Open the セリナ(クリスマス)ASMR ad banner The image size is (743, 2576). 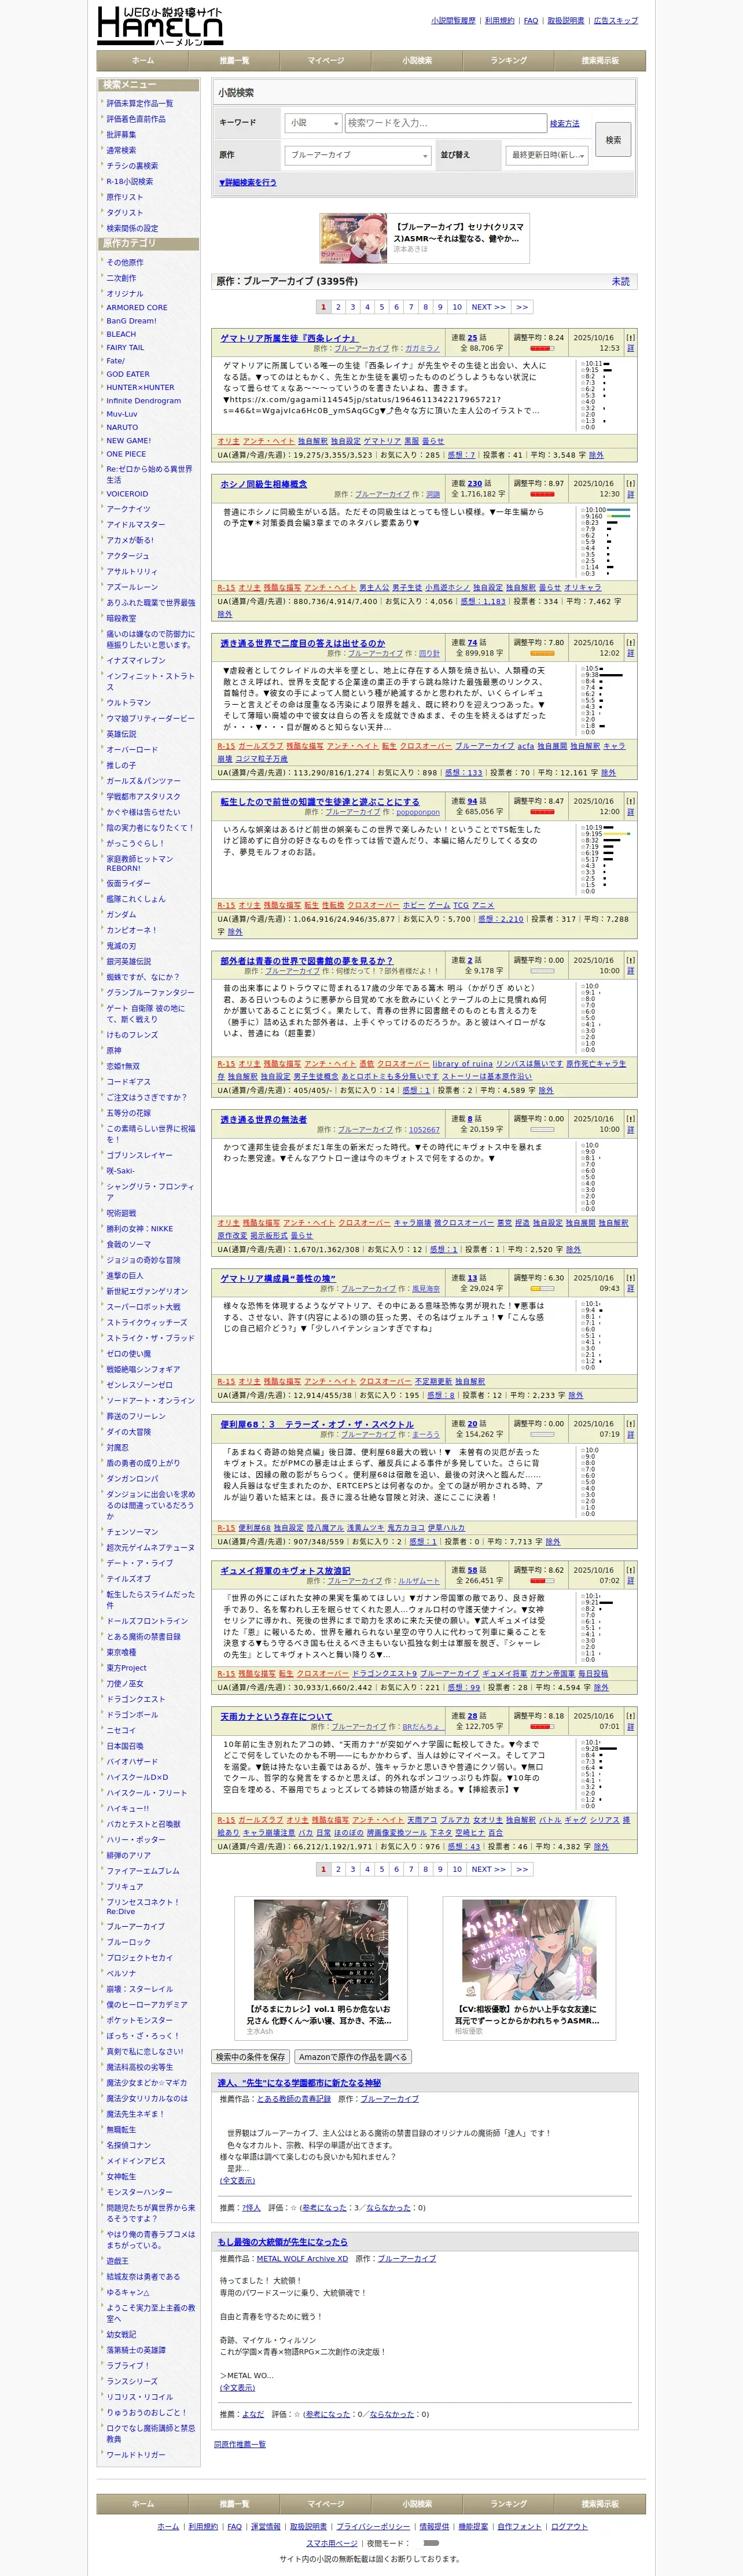tap(424, 238)
